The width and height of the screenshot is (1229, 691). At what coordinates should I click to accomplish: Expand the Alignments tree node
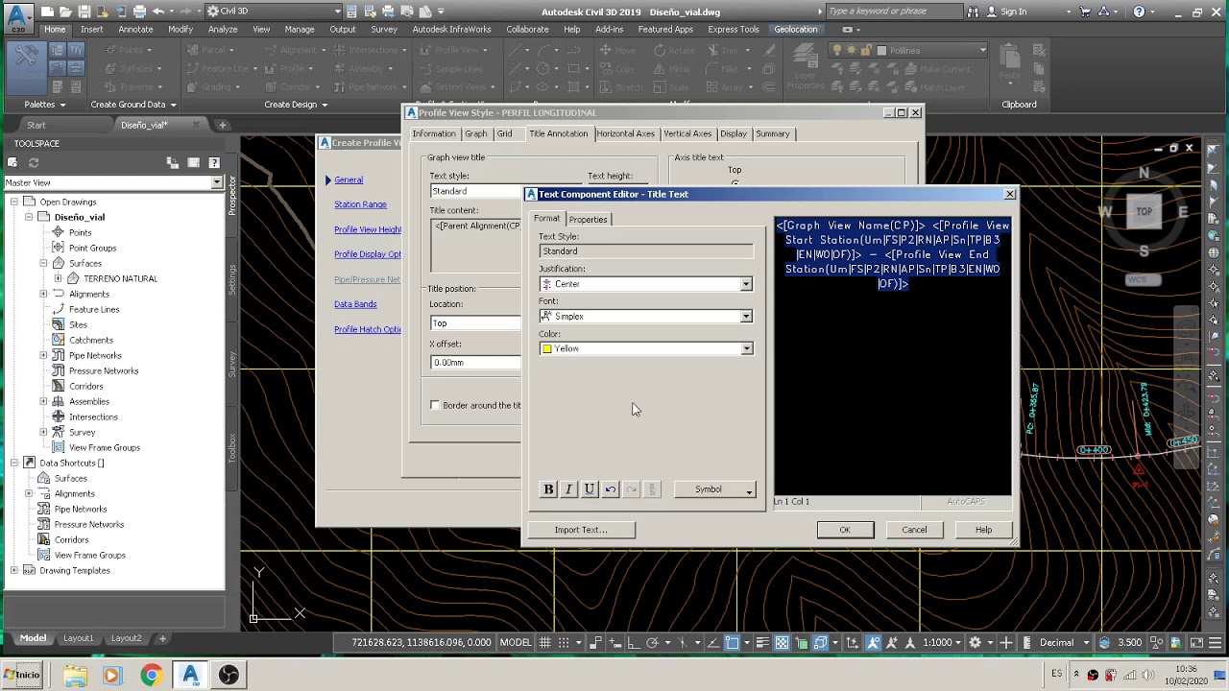click(x=43, y=294)
